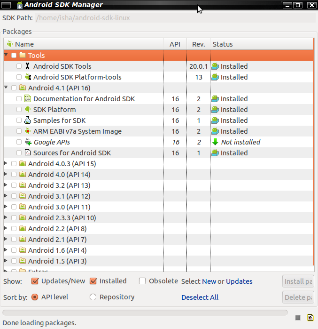This screenshot has height=329, width=318.
Task: Check the Android SDK Tools checkbox
Action: click(19, 66)
